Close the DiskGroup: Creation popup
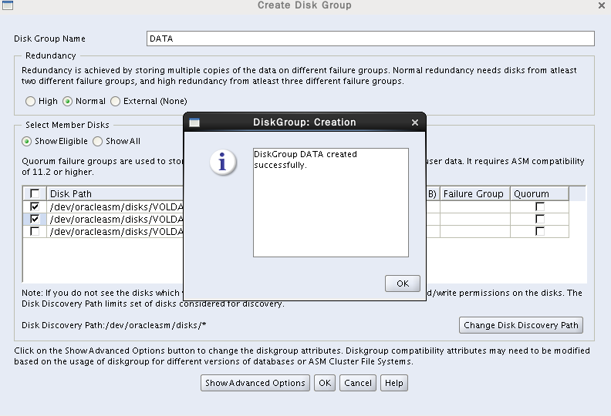Viewport: 611px width, 416px height. [x=415, y=122]
